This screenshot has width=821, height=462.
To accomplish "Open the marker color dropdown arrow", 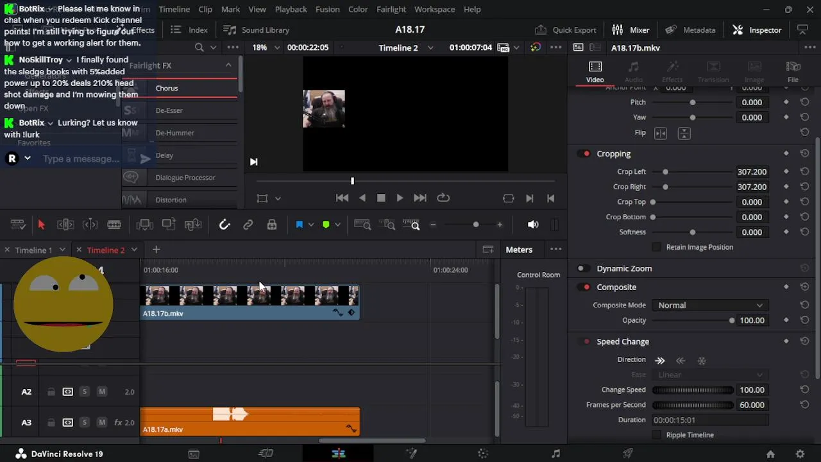I will 337,225.
